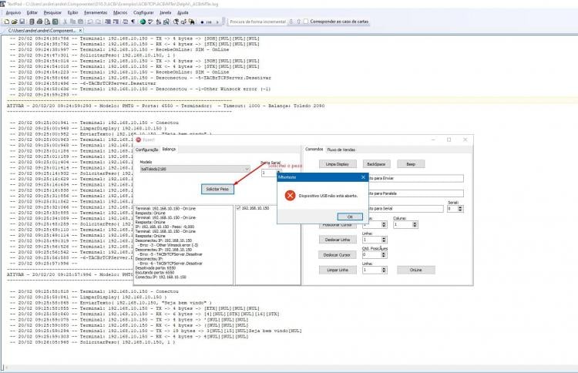Screen dimensions: 578x373
Task: Click the Texto para Serial field
Action: [405, 209]
